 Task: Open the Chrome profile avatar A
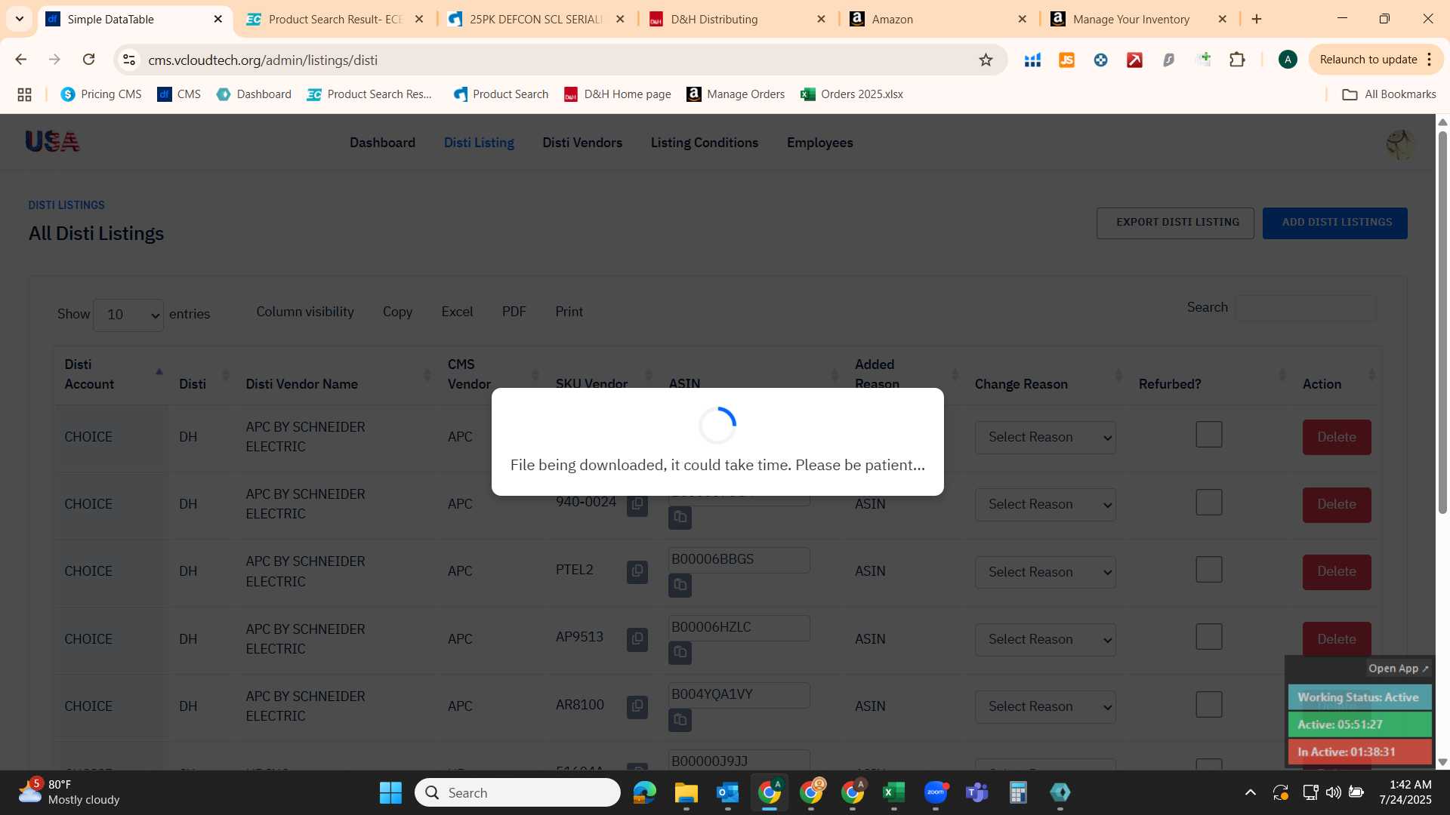pyautogui.click(x=1288, y=60)
